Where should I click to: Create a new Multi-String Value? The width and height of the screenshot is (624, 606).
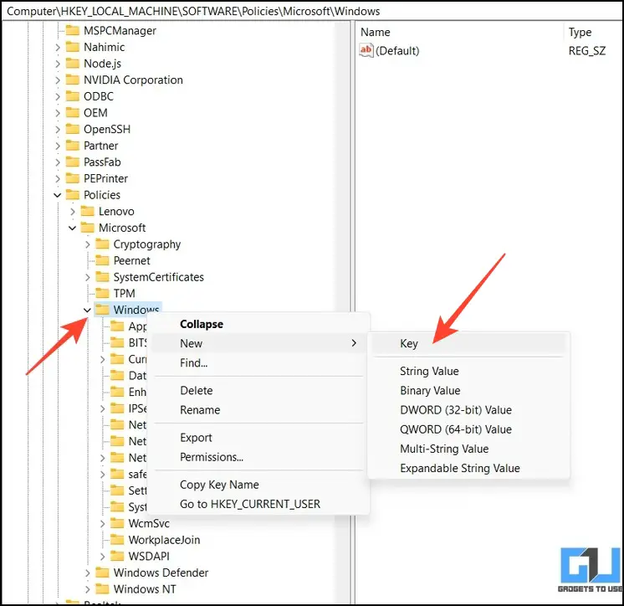(468, 449)
